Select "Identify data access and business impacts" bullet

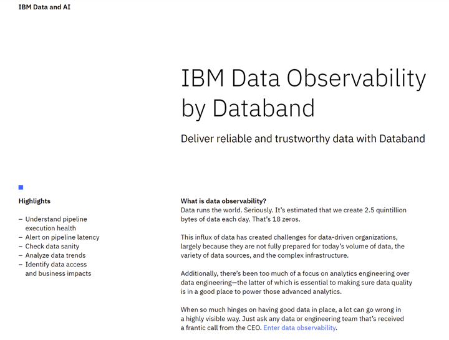[58, 269]
